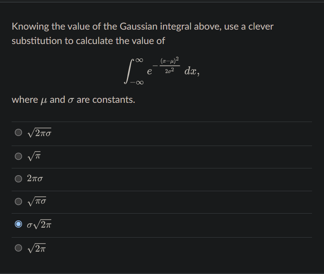Screen dimensions: 324x274
Task: Choose the last answer choice in the list
Action: (18, 248)
